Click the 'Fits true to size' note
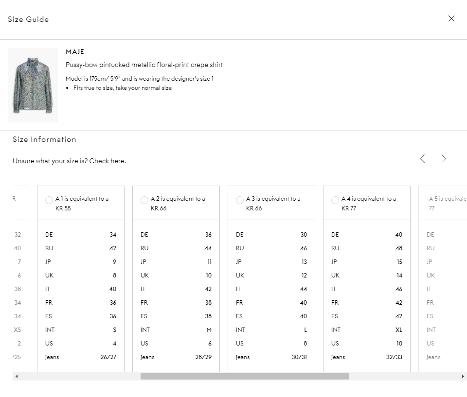The image size is (467, 397). pyautogui.click(x=123, y=88)
